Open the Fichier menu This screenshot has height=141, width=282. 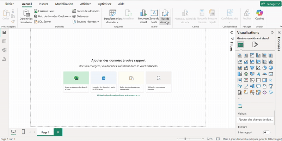click(9, 4)
